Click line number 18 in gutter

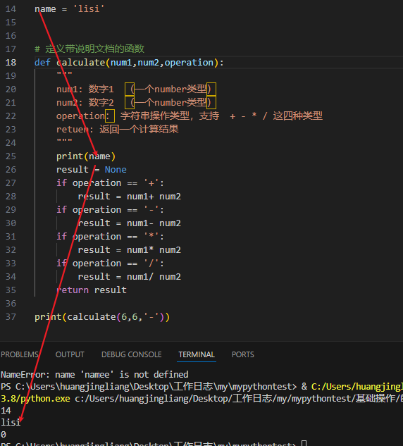pos(11,62)
